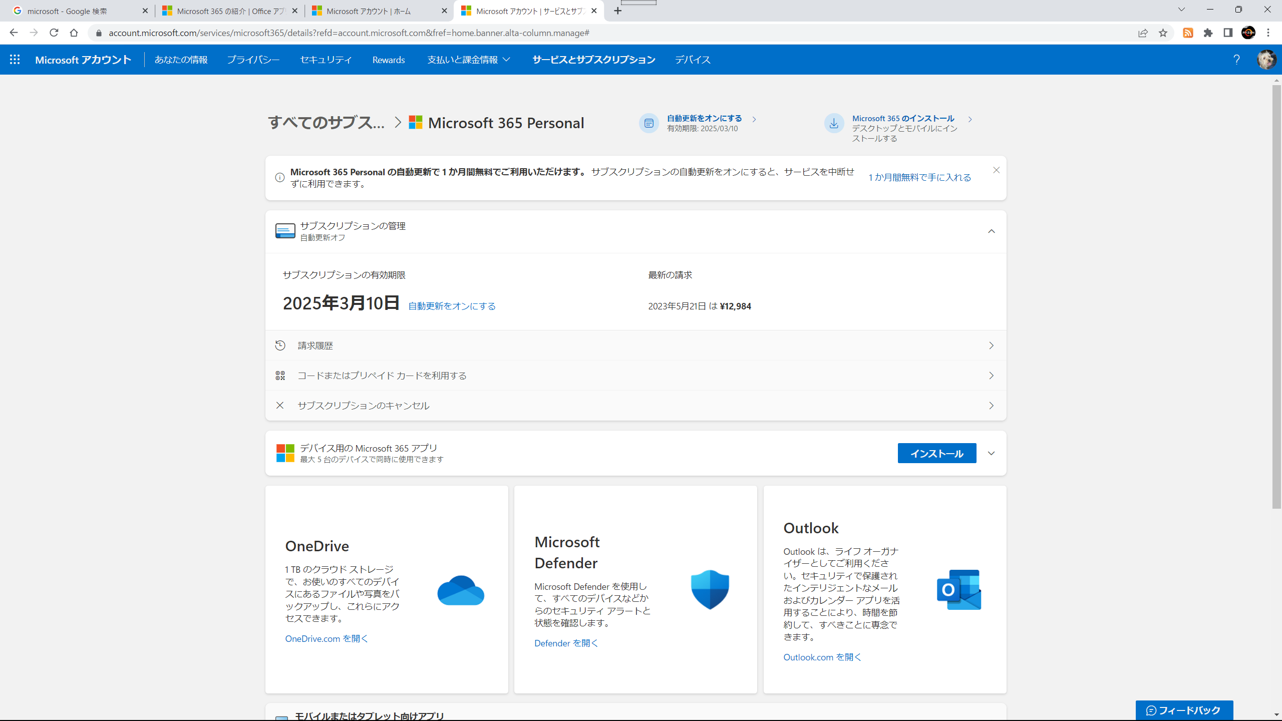This screenshot has height=721, width=1282.
Task: Open プライバシー navigation item
Action: pos(253,60)
